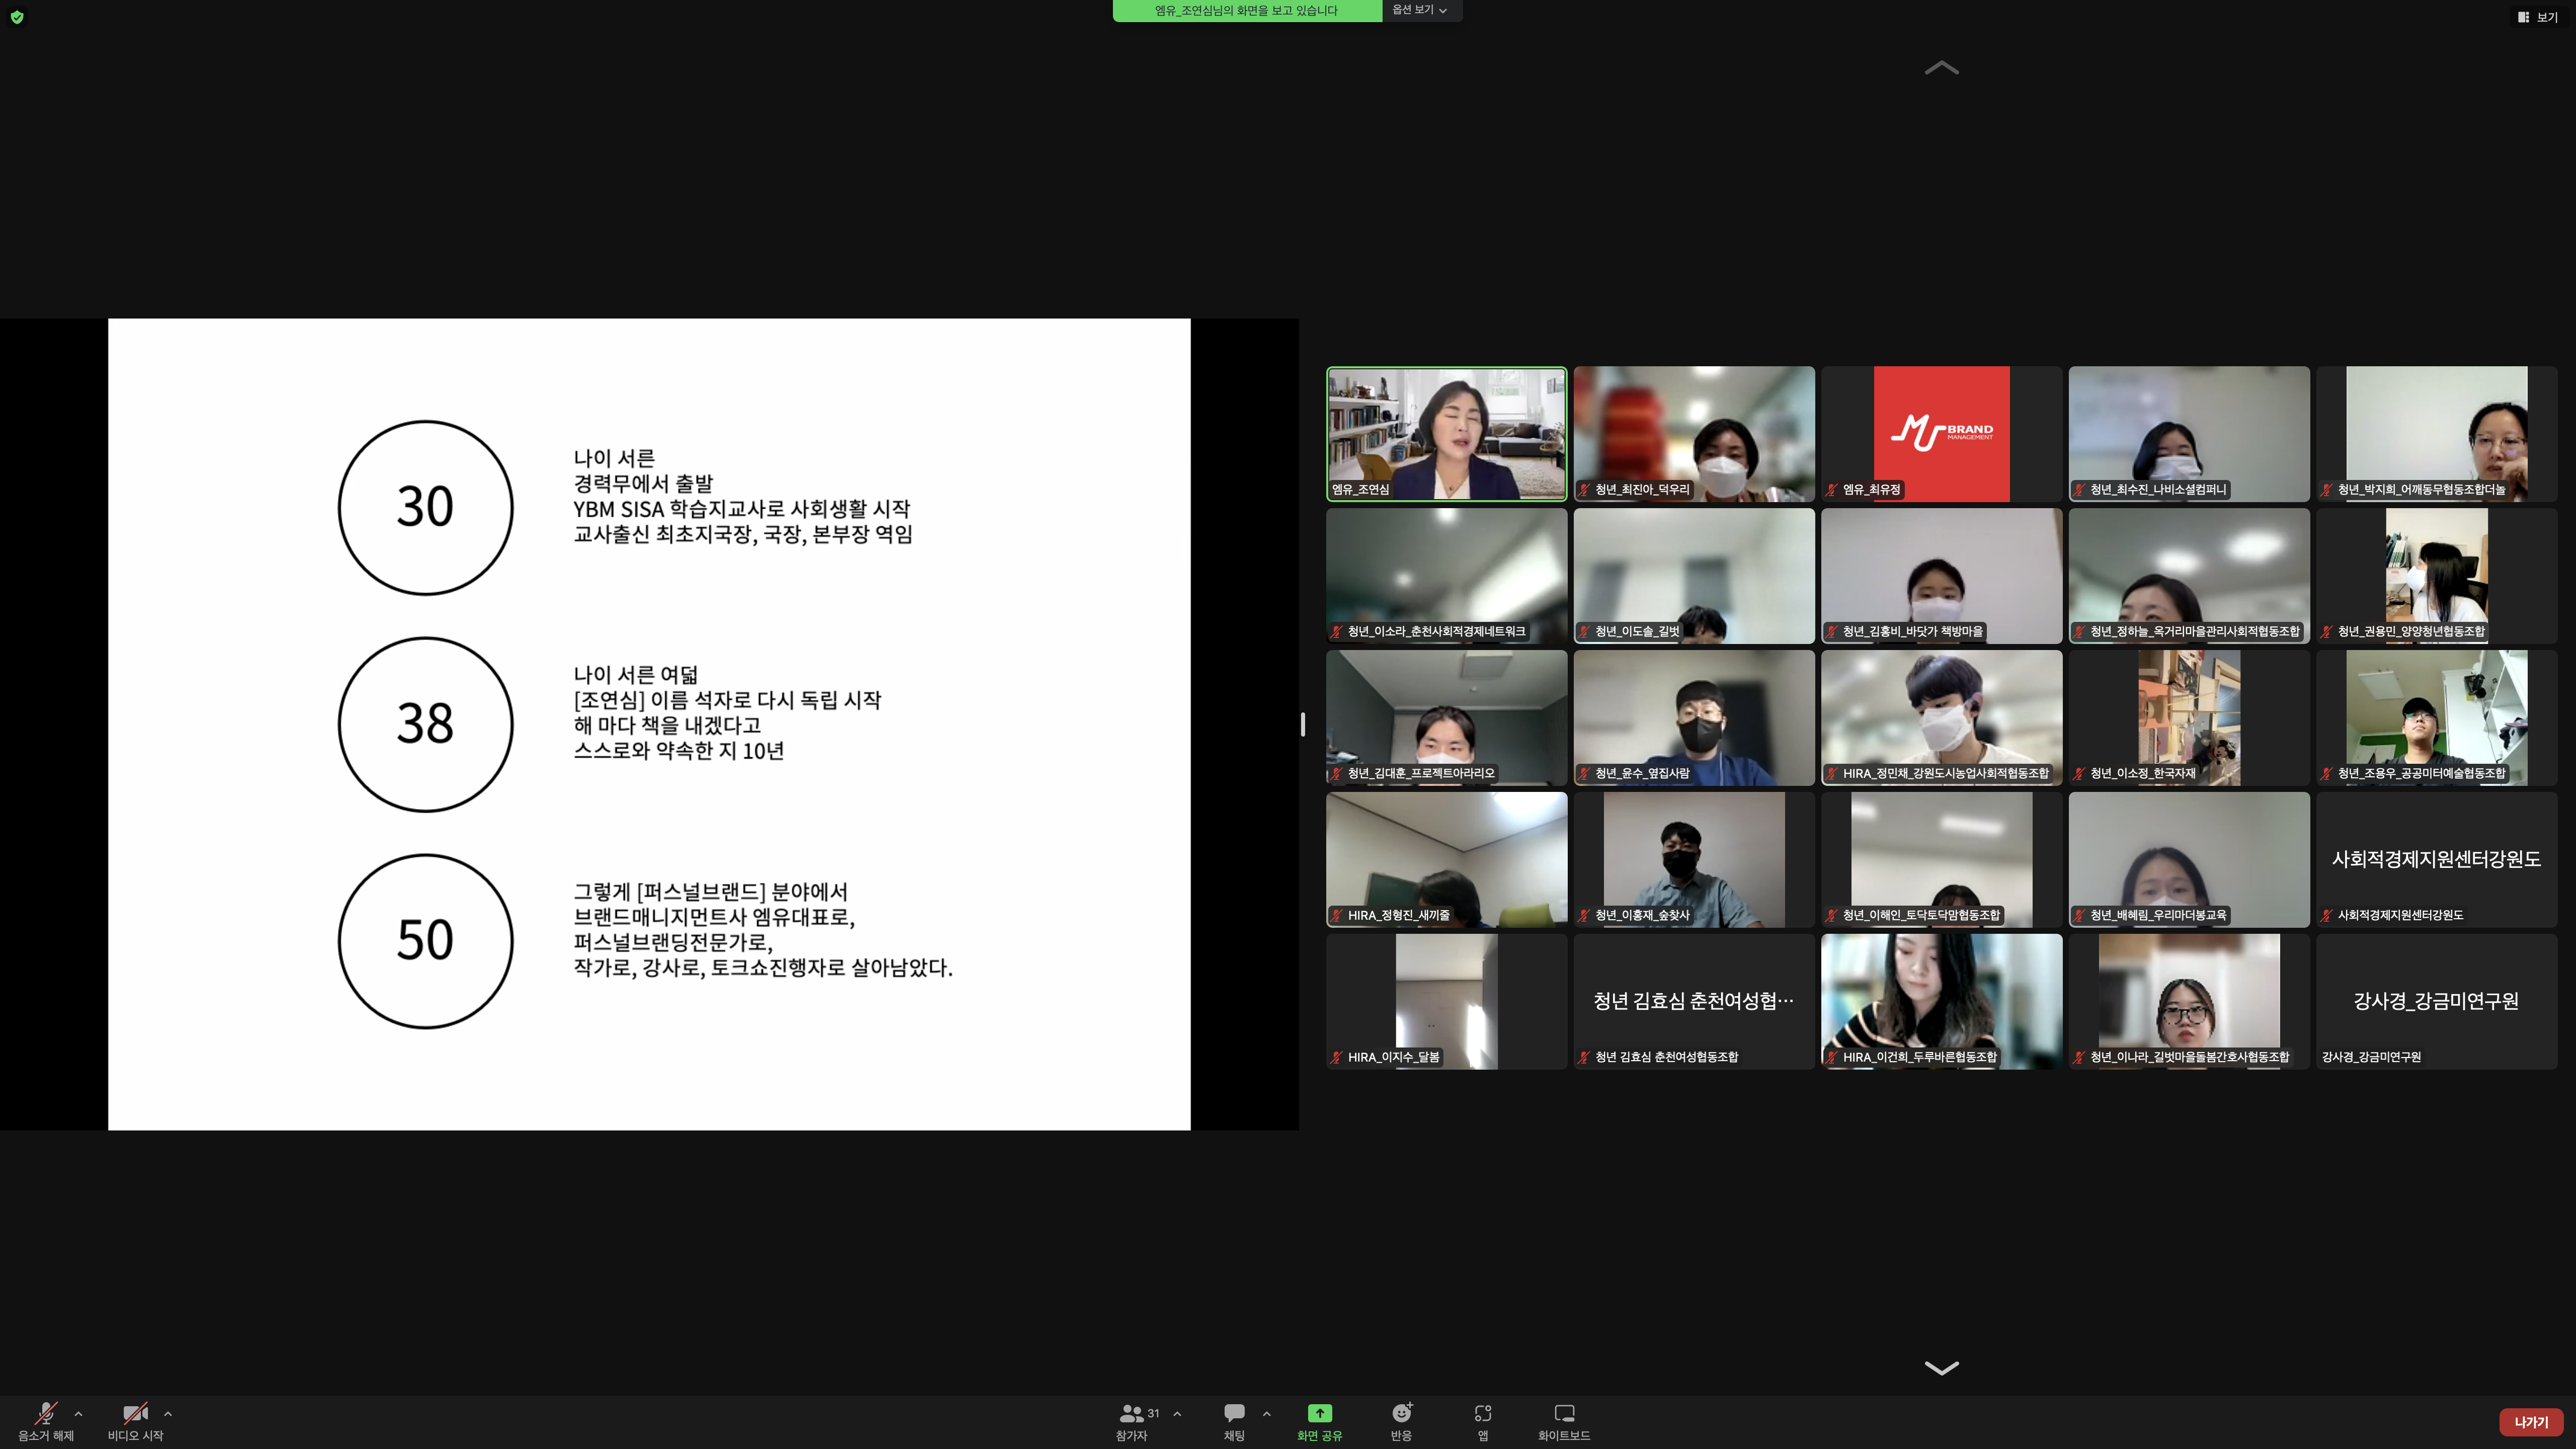The image size is (2576, 1449).
Task: Open the whiteboard (화이트보드) icon
Action: point(1564,1413)
